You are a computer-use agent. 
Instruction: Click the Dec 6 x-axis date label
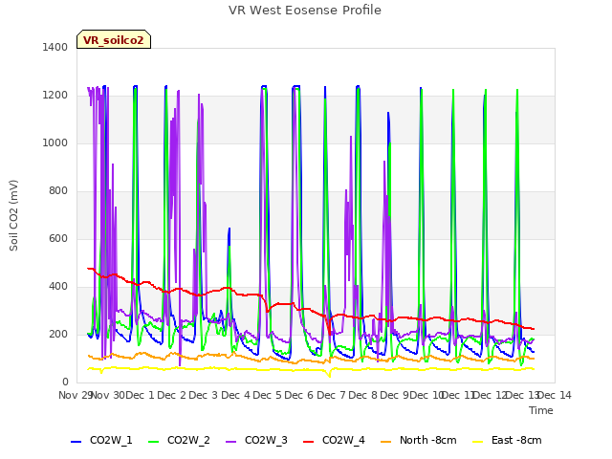click(x=299, y=395)
